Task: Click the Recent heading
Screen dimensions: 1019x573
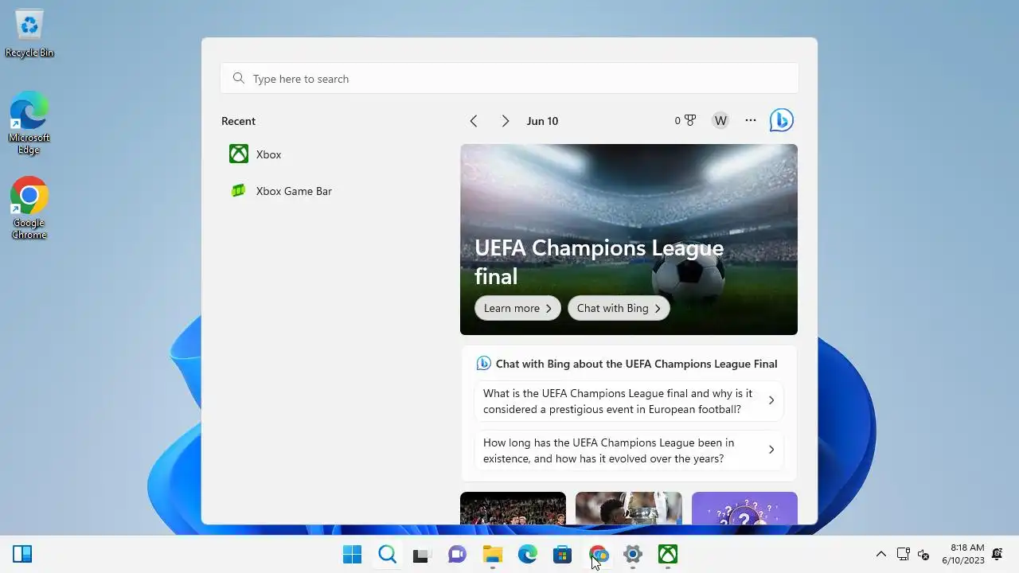Action: 238,121
